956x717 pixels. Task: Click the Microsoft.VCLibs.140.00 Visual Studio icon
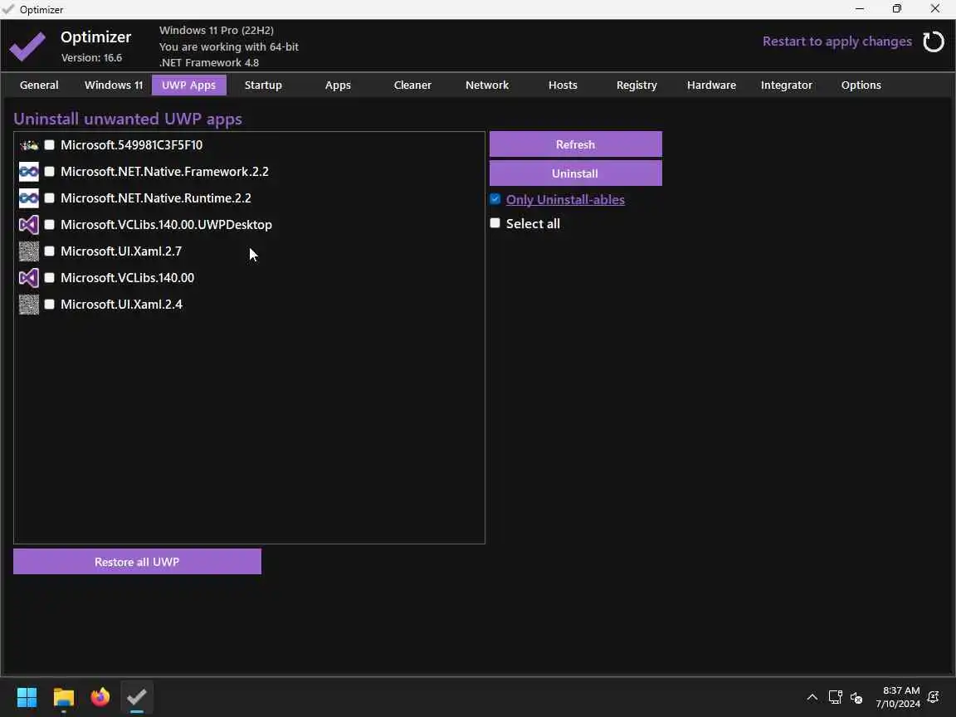pos(29,278)
